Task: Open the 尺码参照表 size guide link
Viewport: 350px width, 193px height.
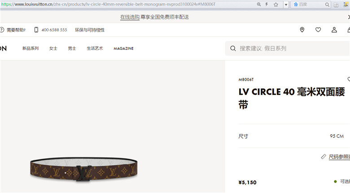Action: [339, 157]
